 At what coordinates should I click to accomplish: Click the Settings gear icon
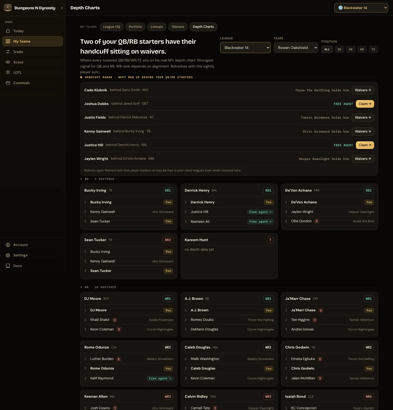tap(8, 255)
